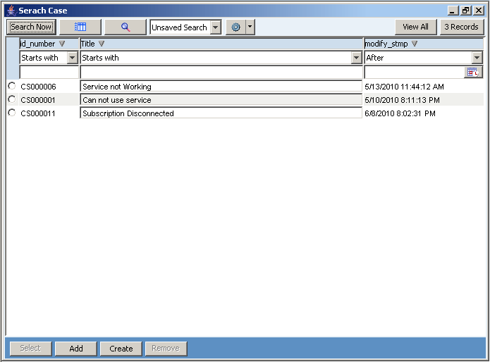Screen dimensions: 490x362
Task: Click the modify_stmp column filter triangle
Action: pos(415,44)
